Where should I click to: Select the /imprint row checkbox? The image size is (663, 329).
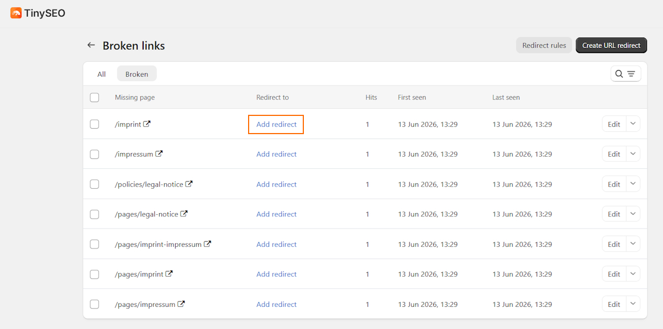[x=94, y=124]
